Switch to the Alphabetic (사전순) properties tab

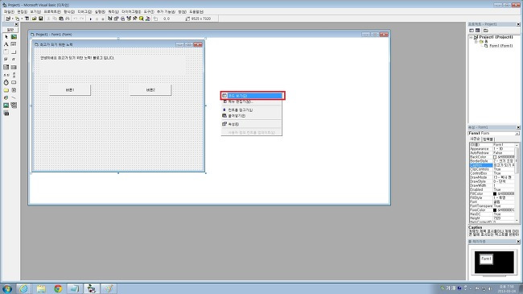[x=475, y=139]
